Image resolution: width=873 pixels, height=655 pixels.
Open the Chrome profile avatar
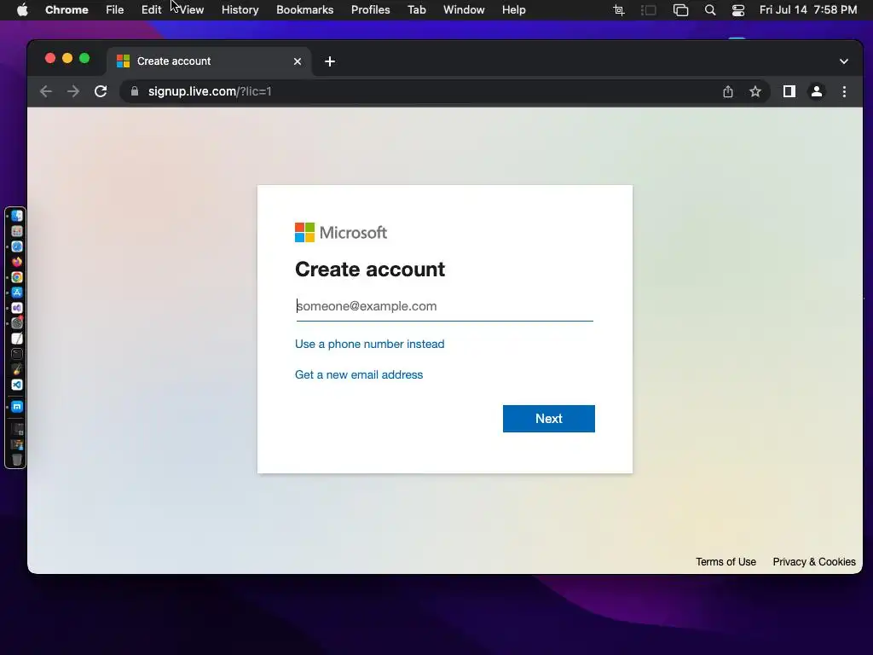pyautogui.click(x=816, y=91)
